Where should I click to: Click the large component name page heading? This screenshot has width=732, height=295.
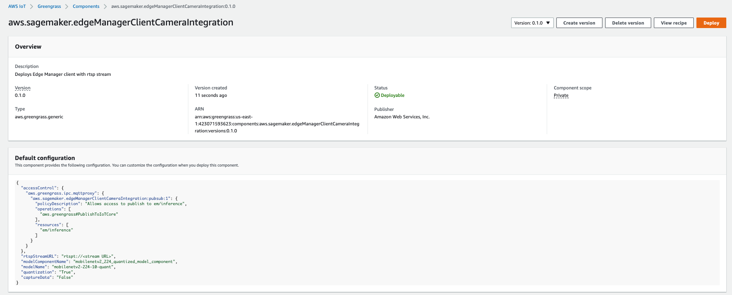pyautogui.click(x=121, y=22)
